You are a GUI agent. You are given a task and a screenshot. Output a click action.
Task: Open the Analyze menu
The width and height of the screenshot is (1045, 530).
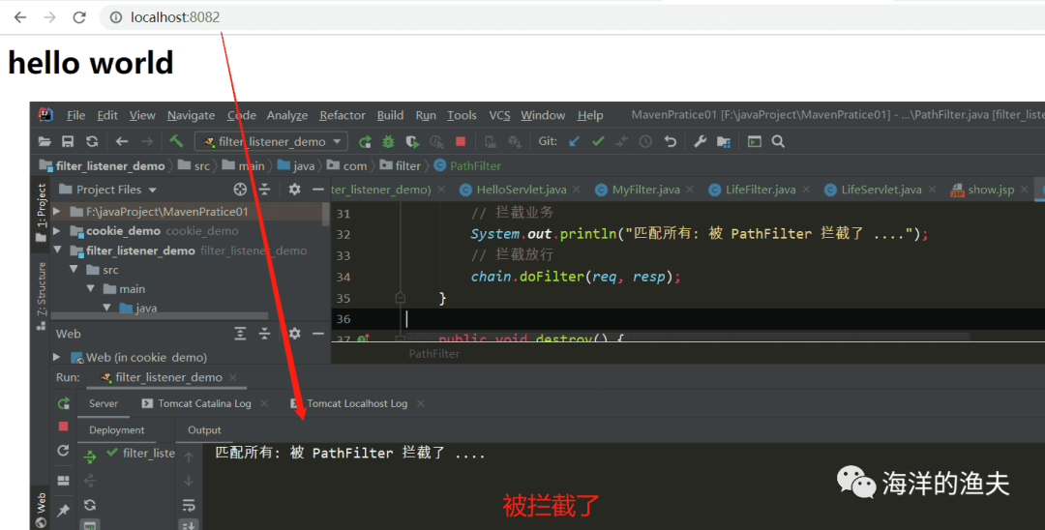(287, 115)
